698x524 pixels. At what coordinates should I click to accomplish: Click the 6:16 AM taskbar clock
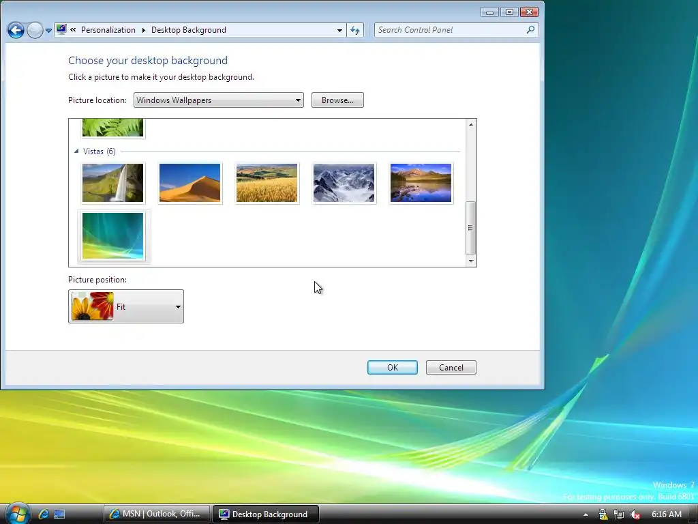(x=667, y=514)
